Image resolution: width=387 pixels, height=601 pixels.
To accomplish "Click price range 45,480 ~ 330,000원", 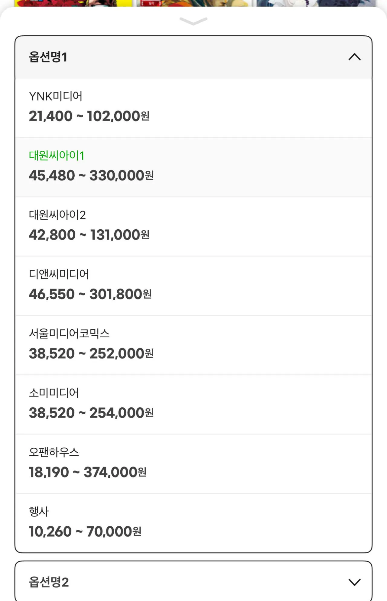I will click(91, 176).
